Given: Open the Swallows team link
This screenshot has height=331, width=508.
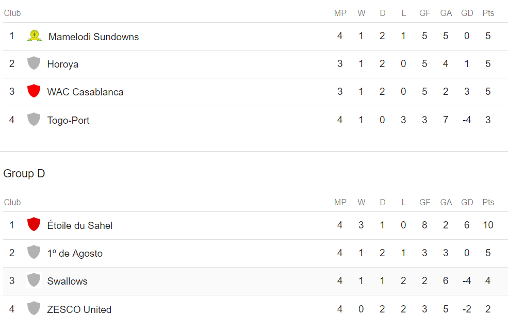Looking at the screenshot, I should (x=67, y=282).
